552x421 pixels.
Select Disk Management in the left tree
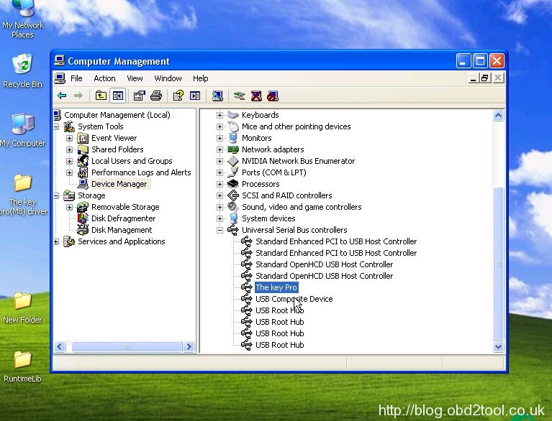[121, 230]
